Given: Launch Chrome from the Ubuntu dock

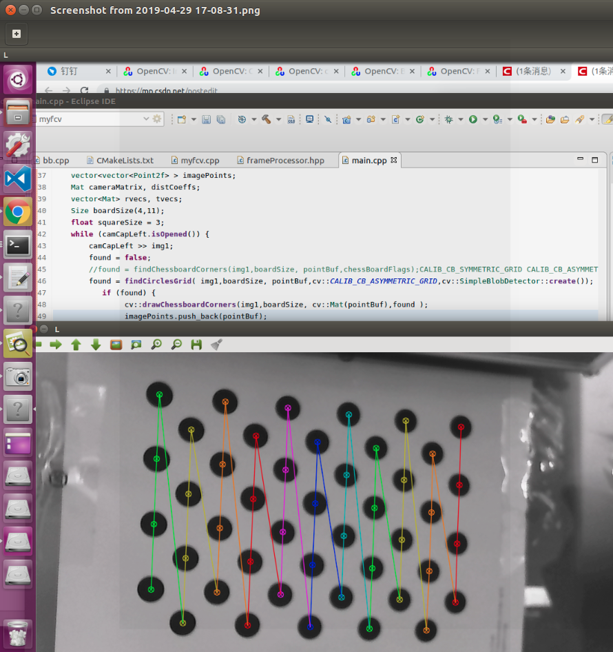Looking at the screenshot, I should (17, 212).
